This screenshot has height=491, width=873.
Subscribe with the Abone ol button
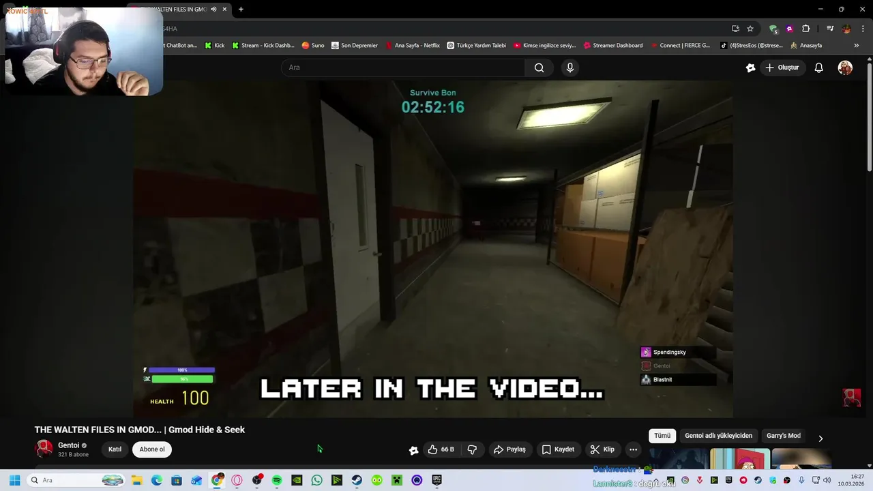point(152,449)
